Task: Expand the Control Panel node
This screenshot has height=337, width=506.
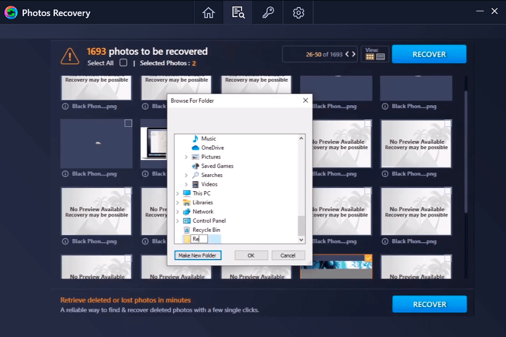Action: pyautogui.click(x=178, y=221)
